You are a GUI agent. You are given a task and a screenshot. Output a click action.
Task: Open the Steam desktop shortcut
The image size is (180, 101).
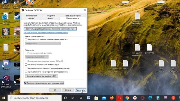[x=17, y=17]
